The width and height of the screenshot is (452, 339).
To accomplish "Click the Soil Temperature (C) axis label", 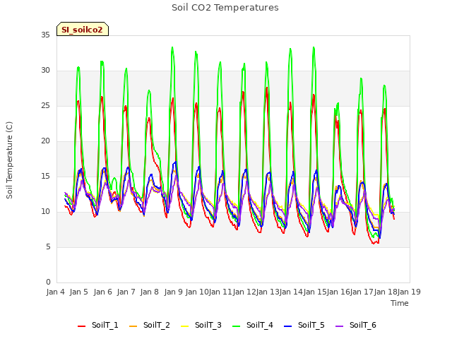I will point(9,160).
